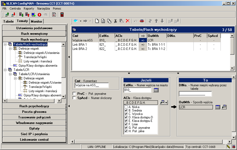Click the duplicate record page icon

(x=103, y=21)
